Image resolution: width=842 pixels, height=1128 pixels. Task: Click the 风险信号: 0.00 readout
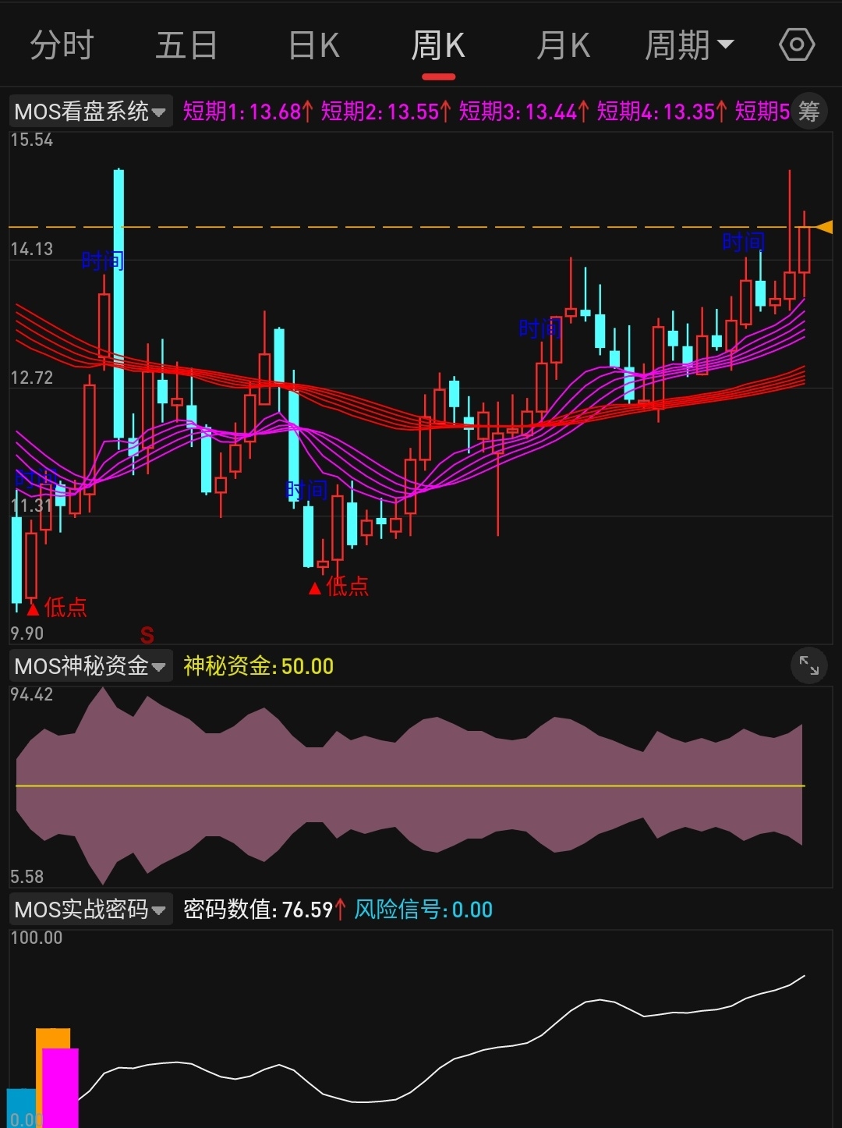pos(423,910)
